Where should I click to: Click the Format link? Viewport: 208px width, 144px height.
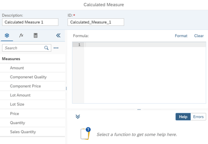[x=181, y=36]
